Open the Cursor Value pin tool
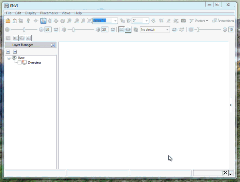The height and width of the screenshot is (182, 240). point(28,21)
